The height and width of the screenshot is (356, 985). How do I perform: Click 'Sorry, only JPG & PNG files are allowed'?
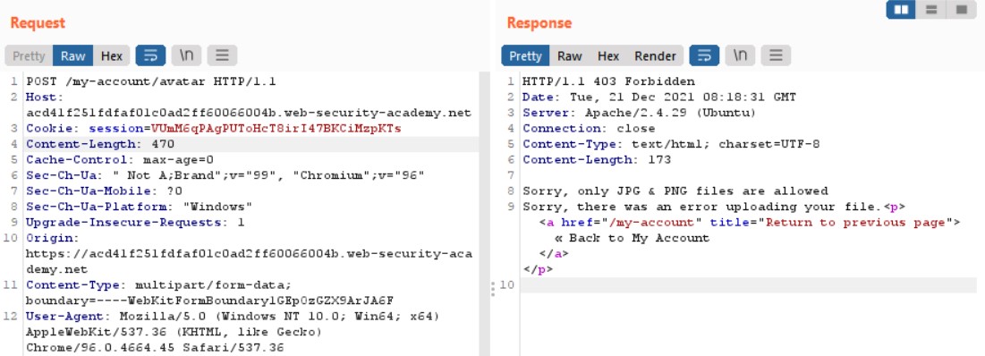pyautogui.click(x=675, y=191)
